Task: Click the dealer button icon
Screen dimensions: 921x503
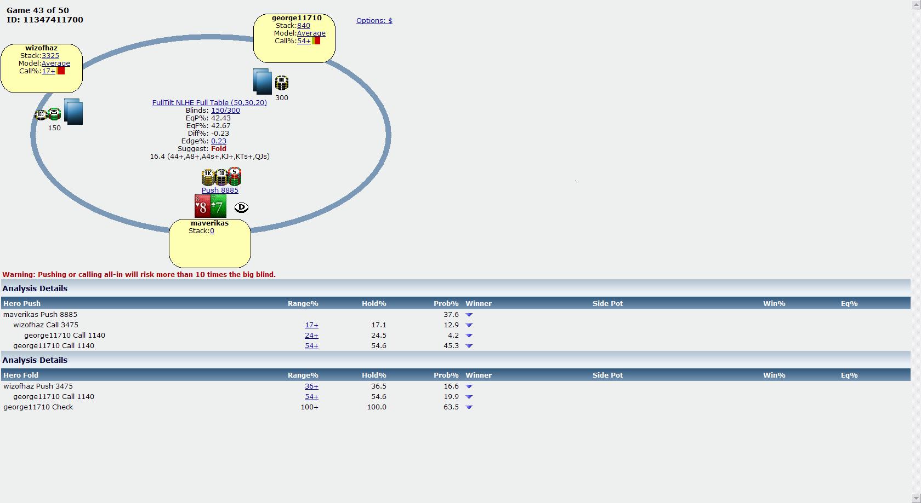Action: (x=241, y=207)
